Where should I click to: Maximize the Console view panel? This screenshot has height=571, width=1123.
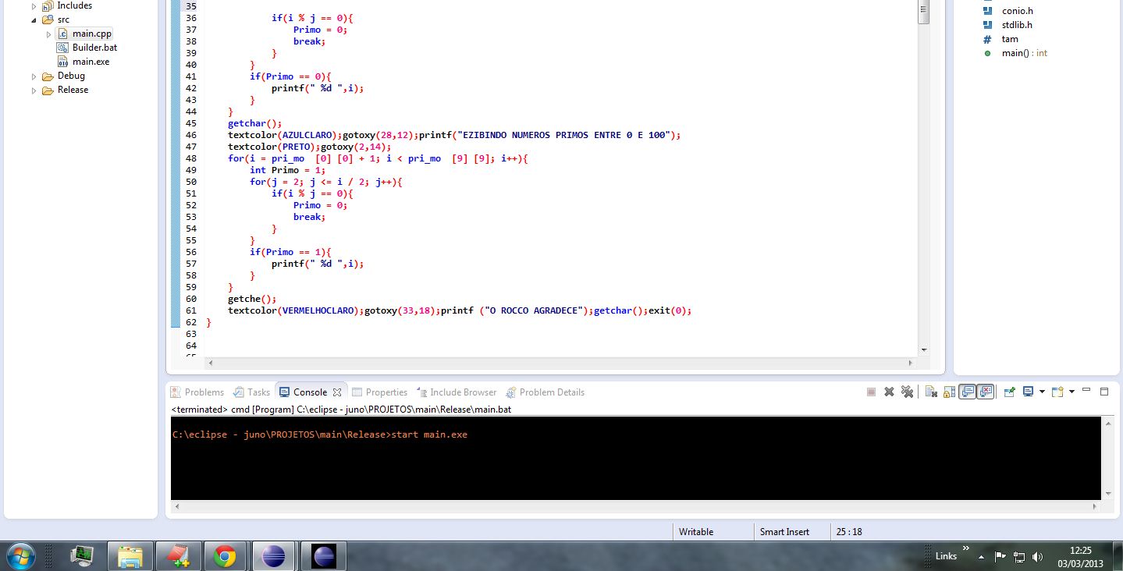coord(1104,392)
